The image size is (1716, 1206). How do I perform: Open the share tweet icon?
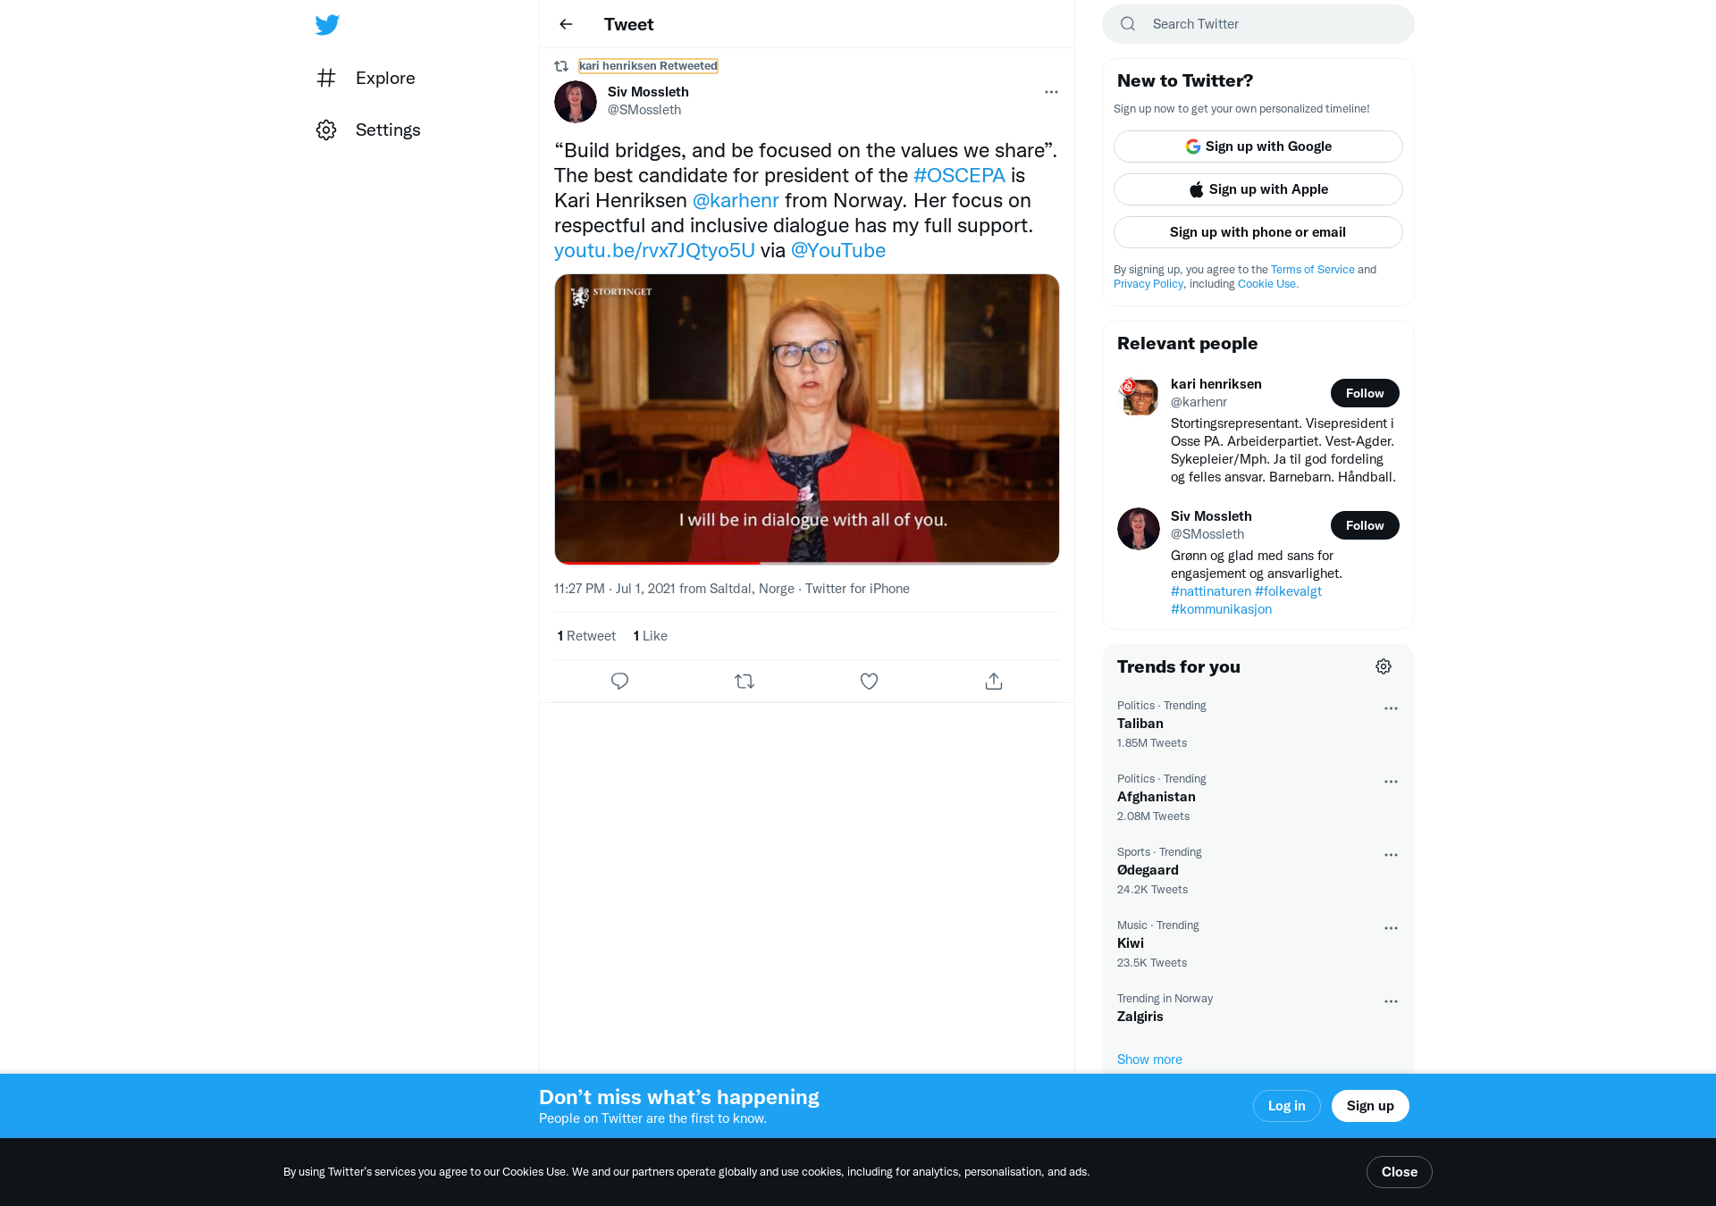[994, 682]
